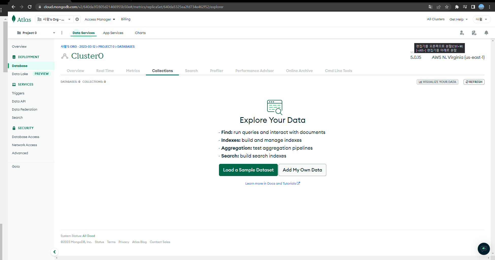Screen dimensions: 495x260
Task: Open media control icon in browser toolbar
Action: (465, 7)
